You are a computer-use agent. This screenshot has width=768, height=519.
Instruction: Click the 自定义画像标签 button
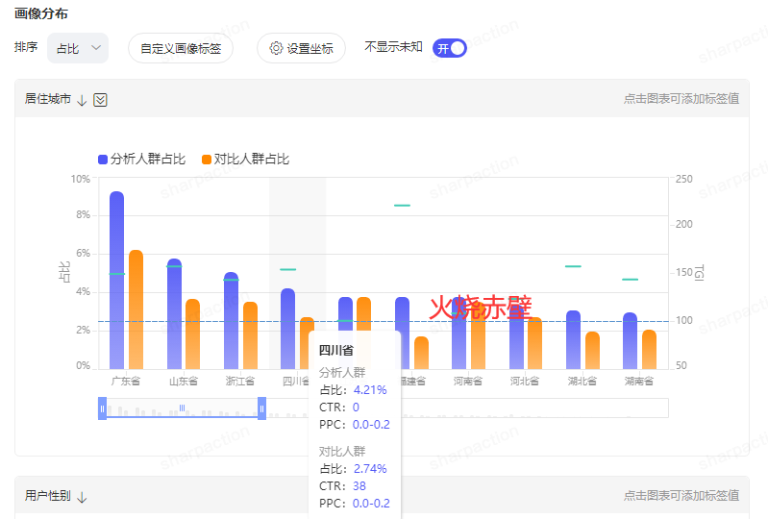point(181,48)
